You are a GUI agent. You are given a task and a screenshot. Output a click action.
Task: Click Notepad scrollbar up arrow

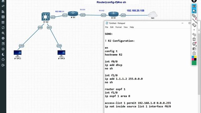click(199, 30)
